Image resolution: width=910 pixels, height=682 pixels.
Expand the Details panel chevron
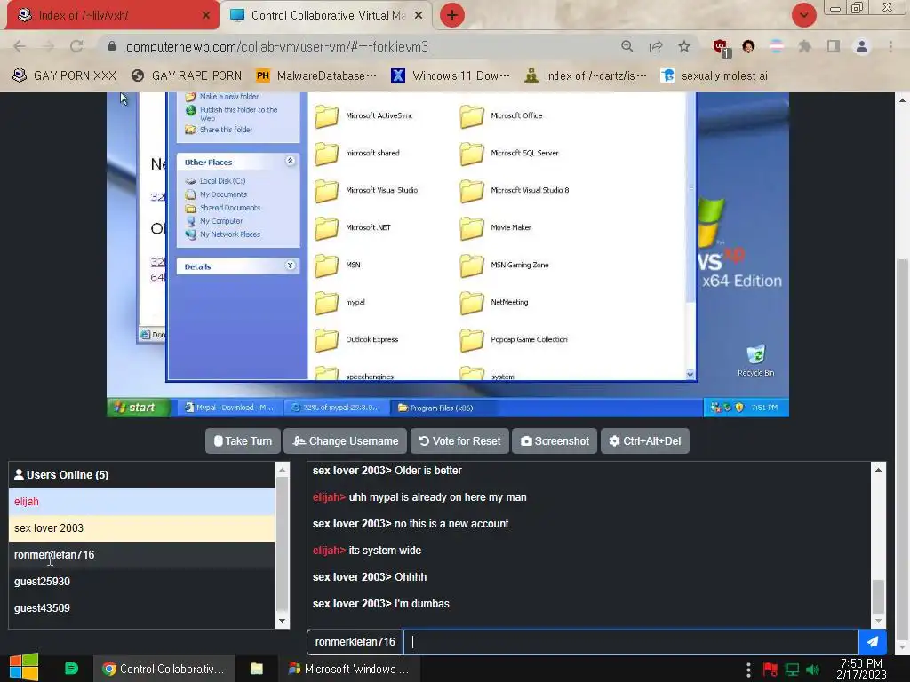point(291,266)
